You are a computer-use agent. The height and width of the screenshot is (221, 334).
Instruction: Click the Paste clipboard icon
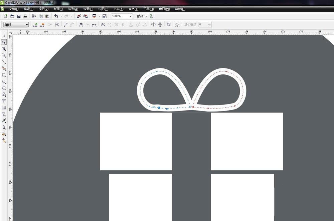pyautogui.click(x=47, y=16)
